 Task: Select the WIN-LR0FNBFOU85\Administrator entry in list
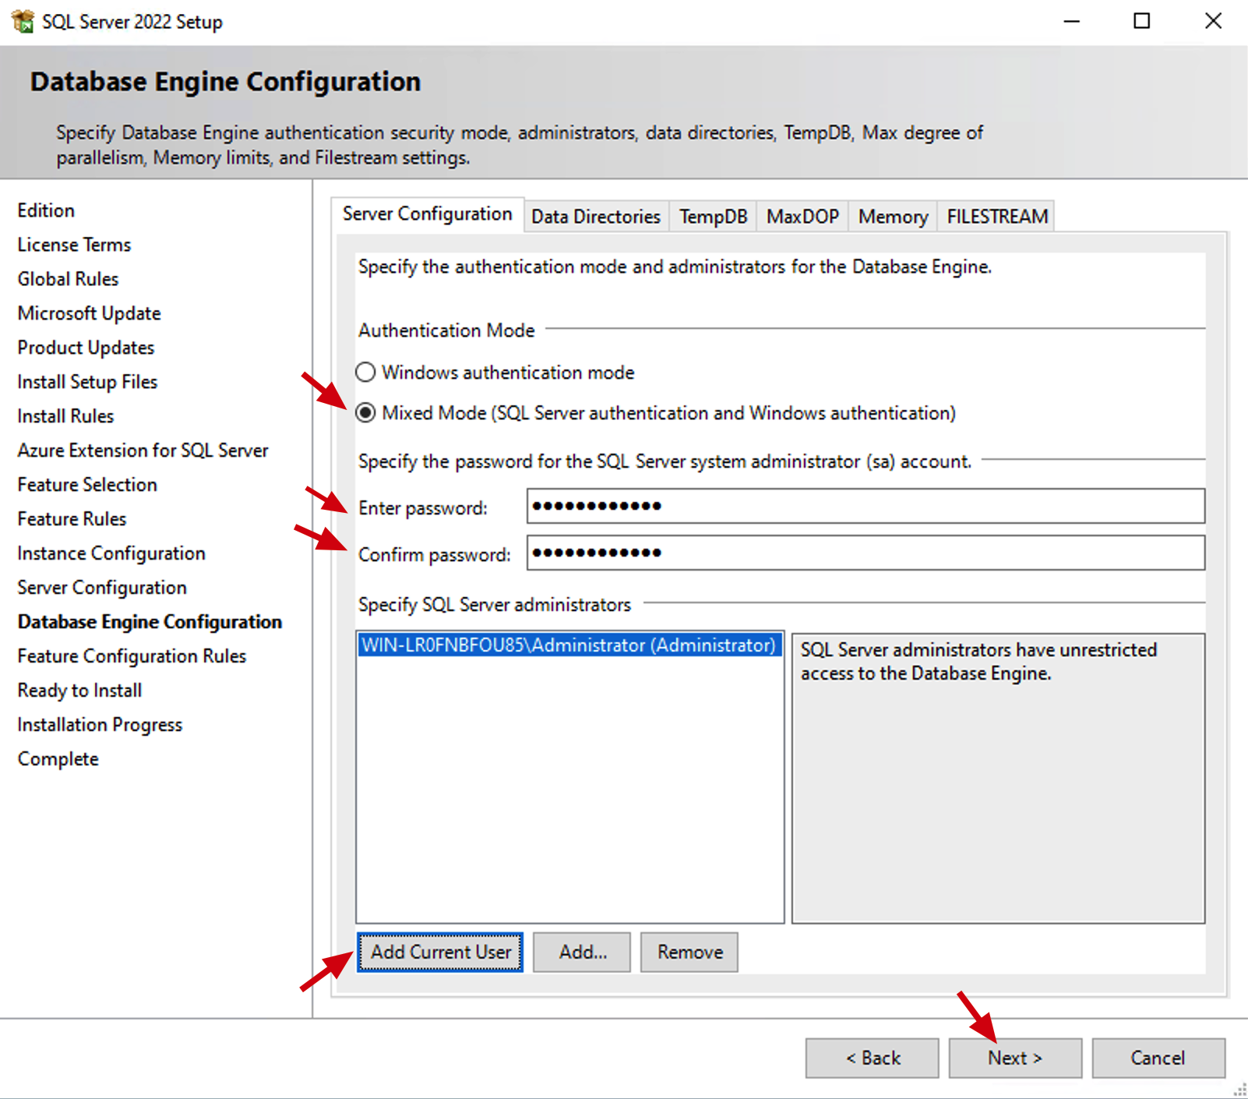coord(569,645)
